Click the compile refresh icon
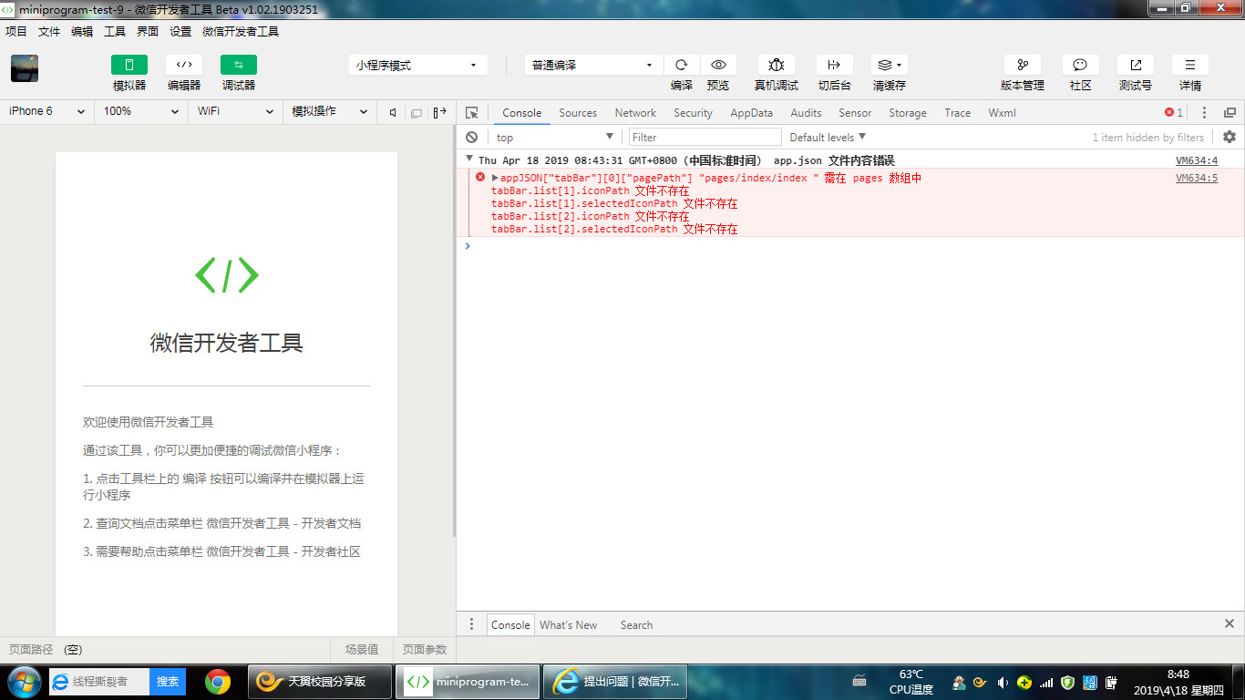The image size is (1245, 700). point(681,65)
